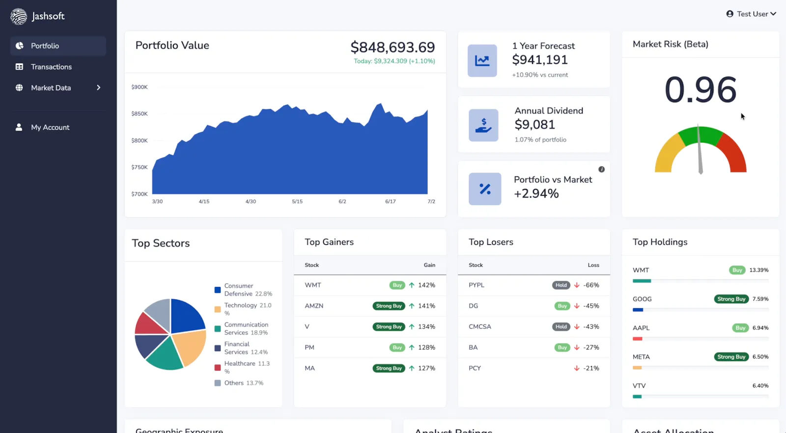Click the Today: $9,324.309 (+1.10%) text

(394, 61)
